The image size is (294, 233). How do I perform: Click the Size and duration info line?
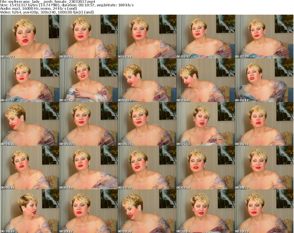[67, 5]
